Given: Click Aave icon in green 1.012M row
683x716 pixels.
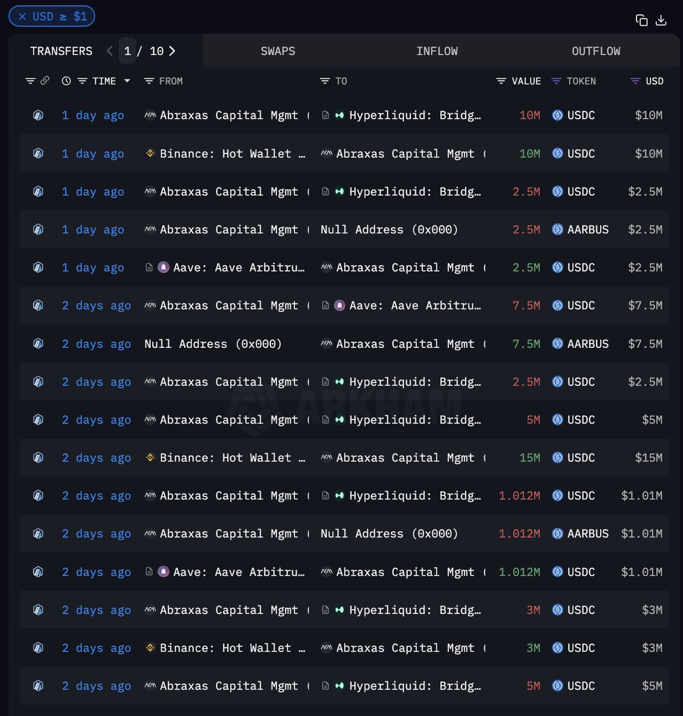Looking at the screenshot, I should [163, 572].
